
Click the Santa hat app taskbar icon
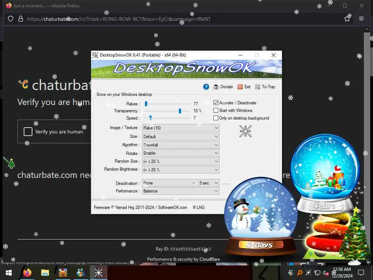[63, 273]
